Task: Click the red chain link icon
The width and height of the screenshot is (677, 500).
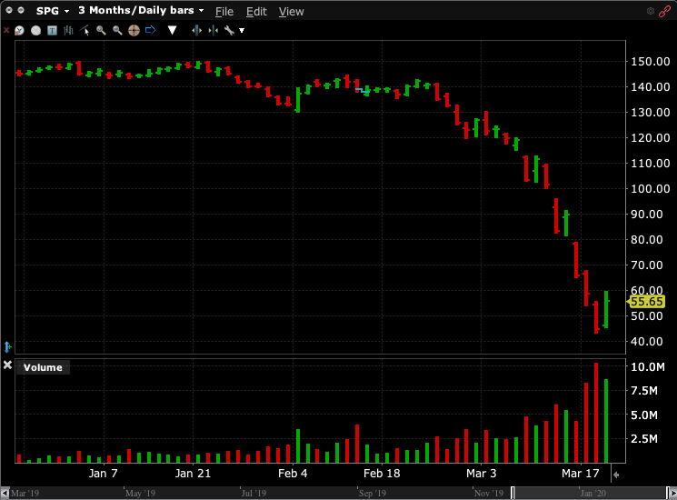Action: [x=664, y=11]
